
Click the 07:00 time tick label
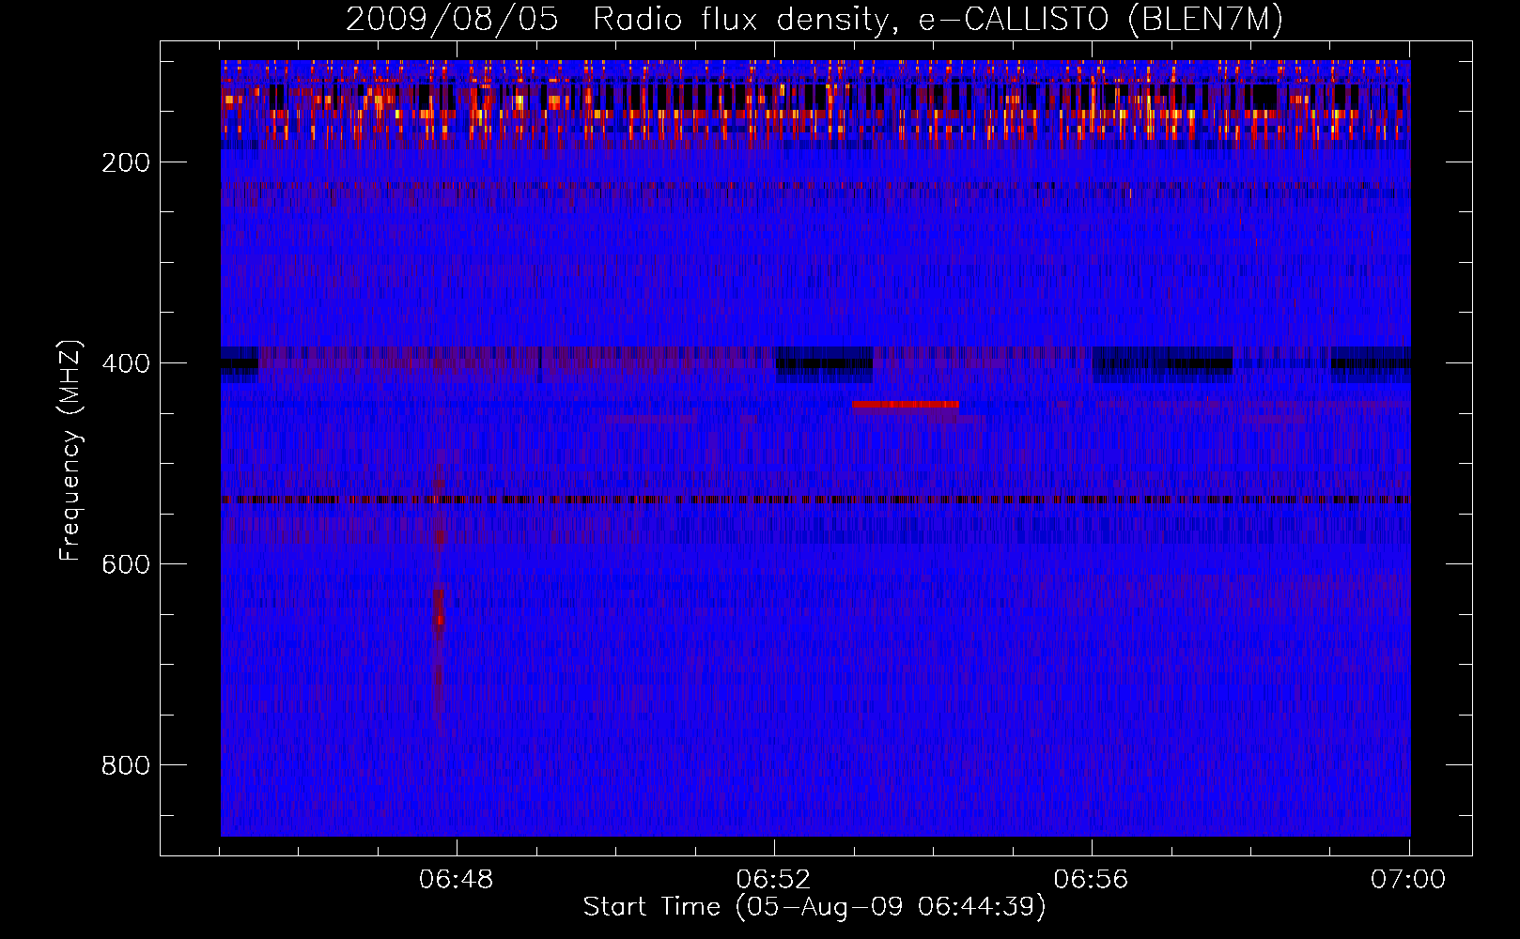[1408, 880]
